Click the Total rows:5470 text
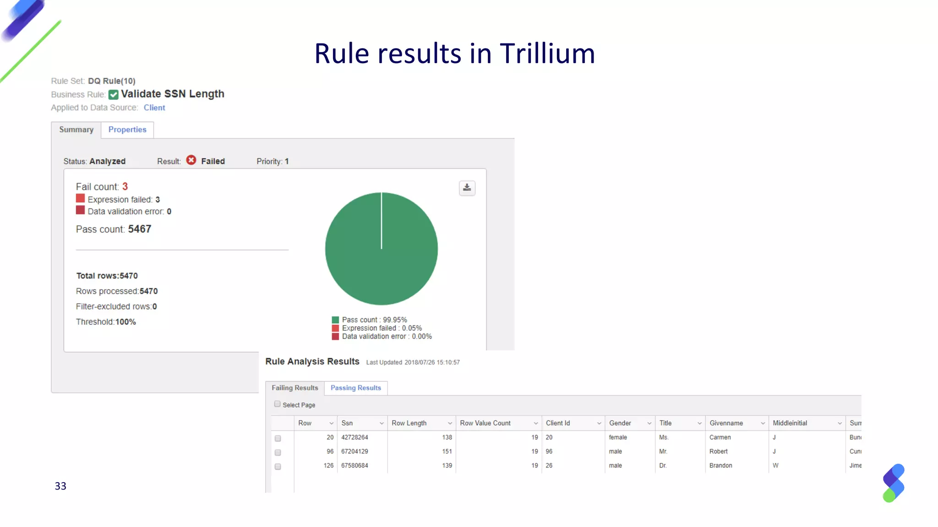Viewport: 938px width, 527px height. click(x=107, y=276)
